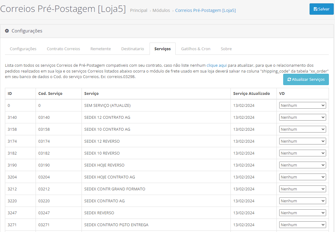335x232 pixels.
Task: Open VD dropdown for SEDEX REVERSO row 03247
Action: pos(303,213)
